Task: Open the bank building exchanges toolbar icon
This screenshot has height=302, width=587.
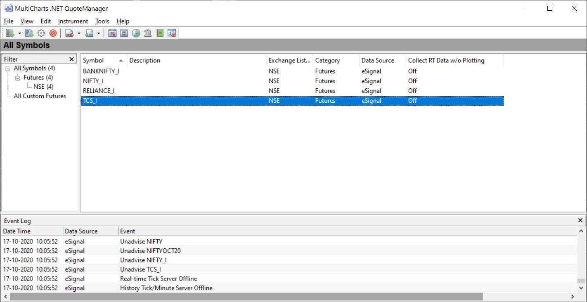Action: coord(148,33)
